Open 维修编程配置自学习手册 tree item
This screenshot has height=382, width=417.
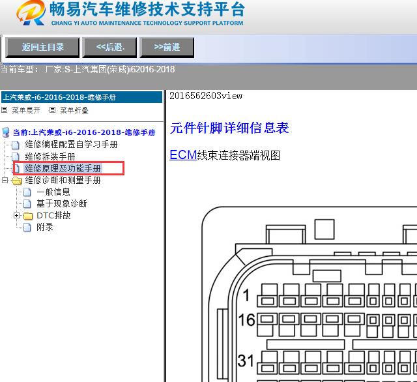[x=71, y=145]
